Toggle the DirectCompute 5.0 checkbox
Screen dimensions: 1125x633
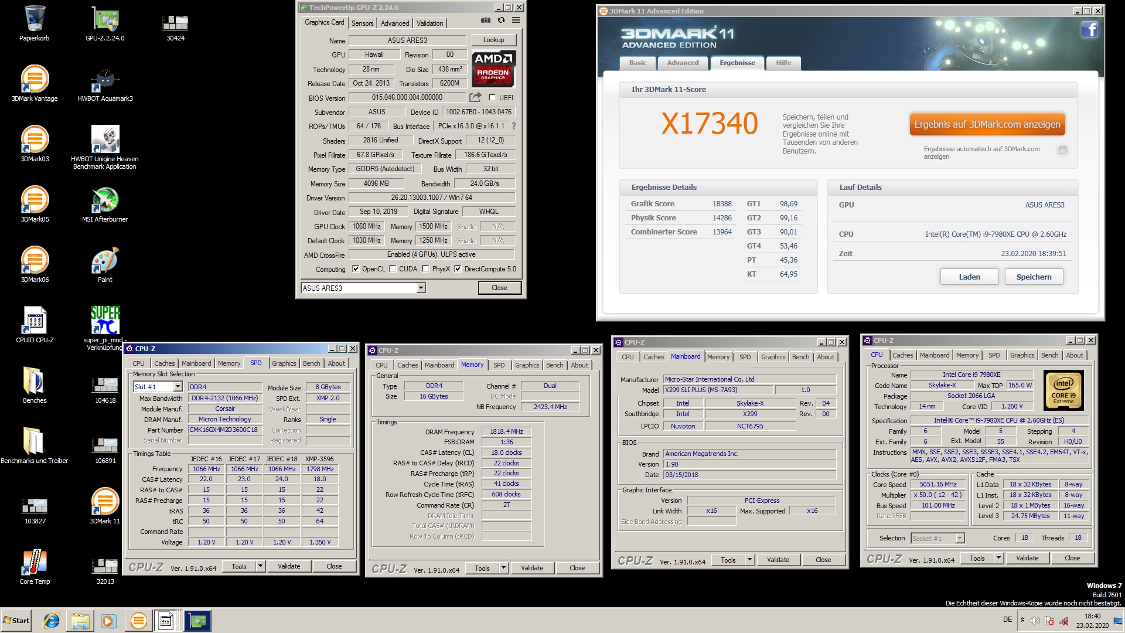point(458,269)
